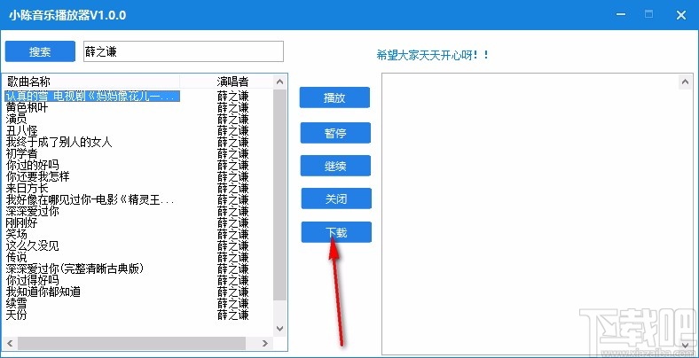
Task: Select the song 你过的好吗
Action: [32, 165]
